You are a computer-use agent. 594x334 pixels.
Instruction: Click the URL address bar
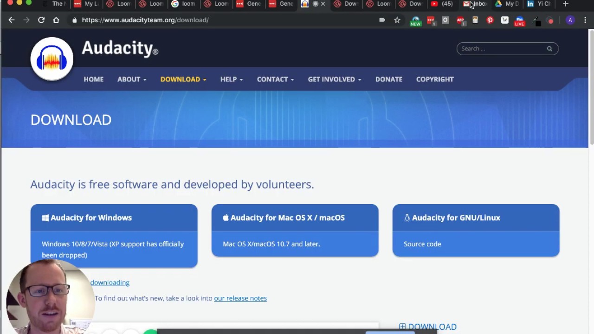[223, 20]
